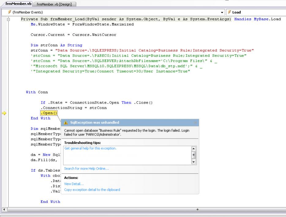Copy exception detail to the clipboard

(x=92, y=190)
